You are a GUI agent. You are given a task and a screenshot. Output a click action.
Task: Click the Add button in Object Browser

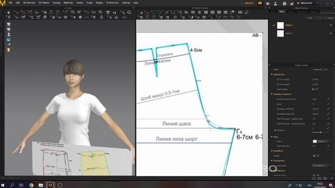pyautogui.click(x=309, y=18)
